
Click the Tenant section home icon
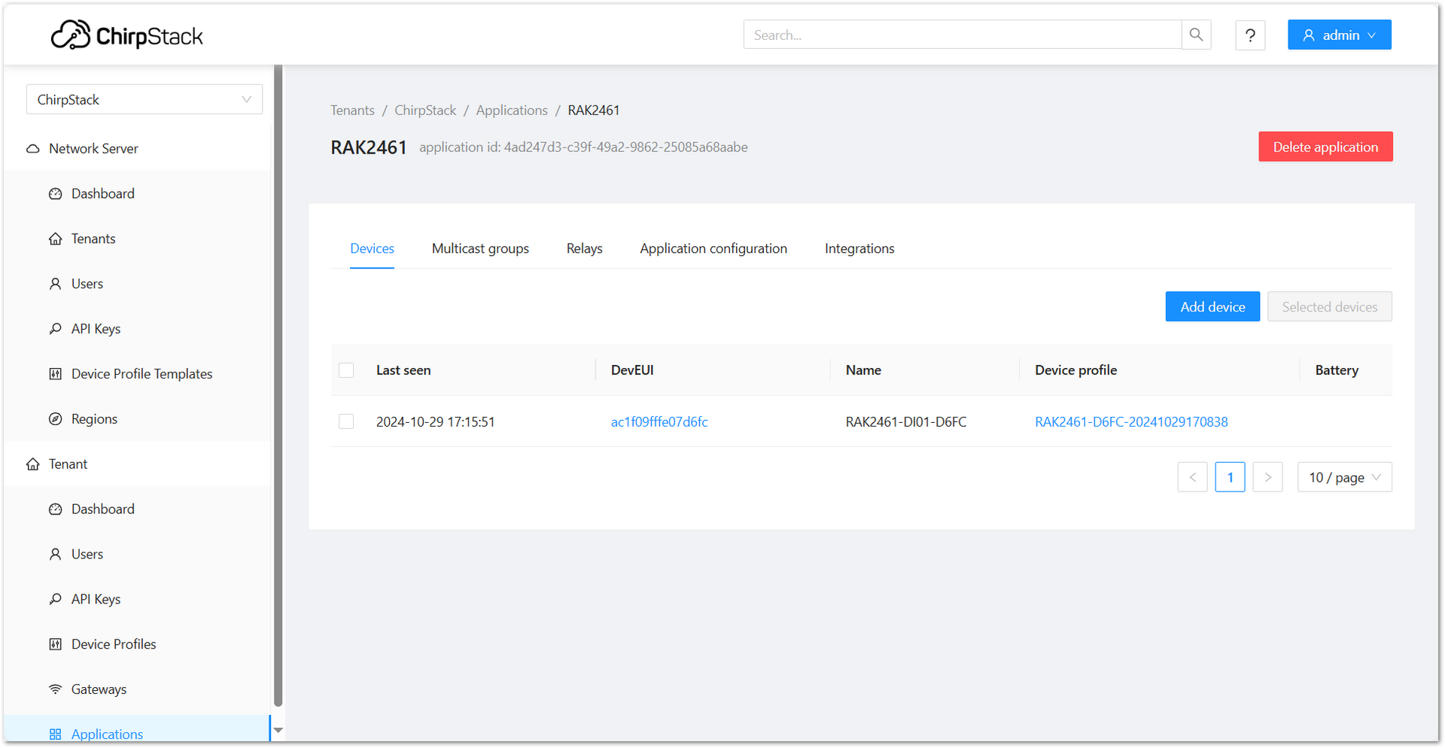tap(33, 464)
